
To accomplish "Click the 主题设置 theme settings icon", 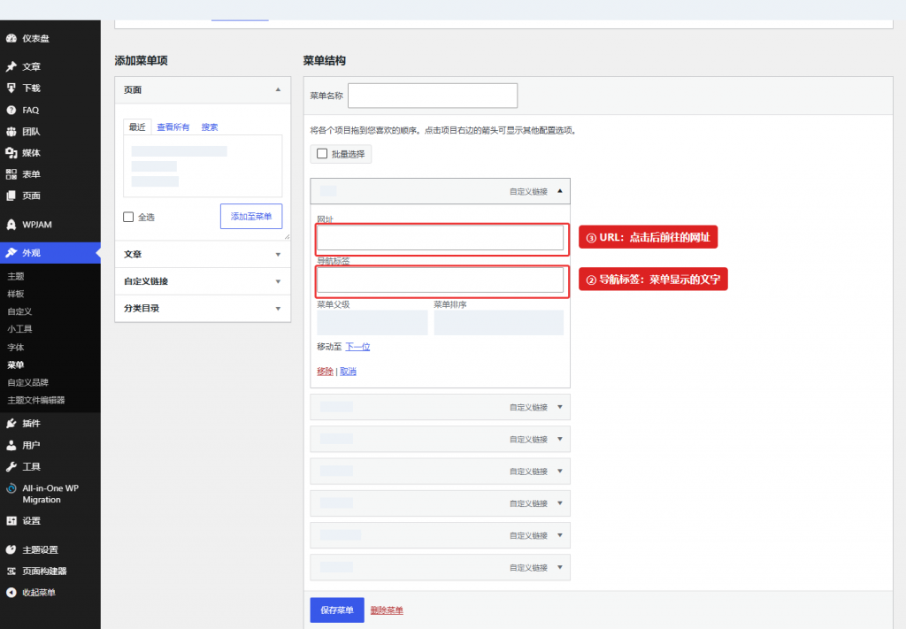I will coord(11,549).
